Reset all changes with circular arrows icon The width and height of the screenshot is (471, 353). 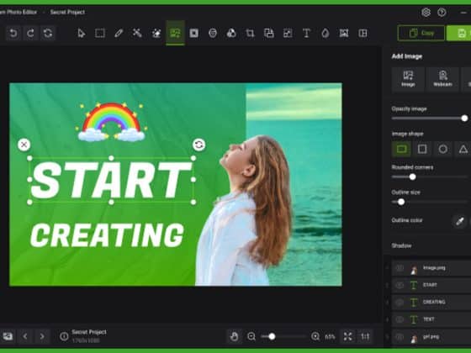48,33
